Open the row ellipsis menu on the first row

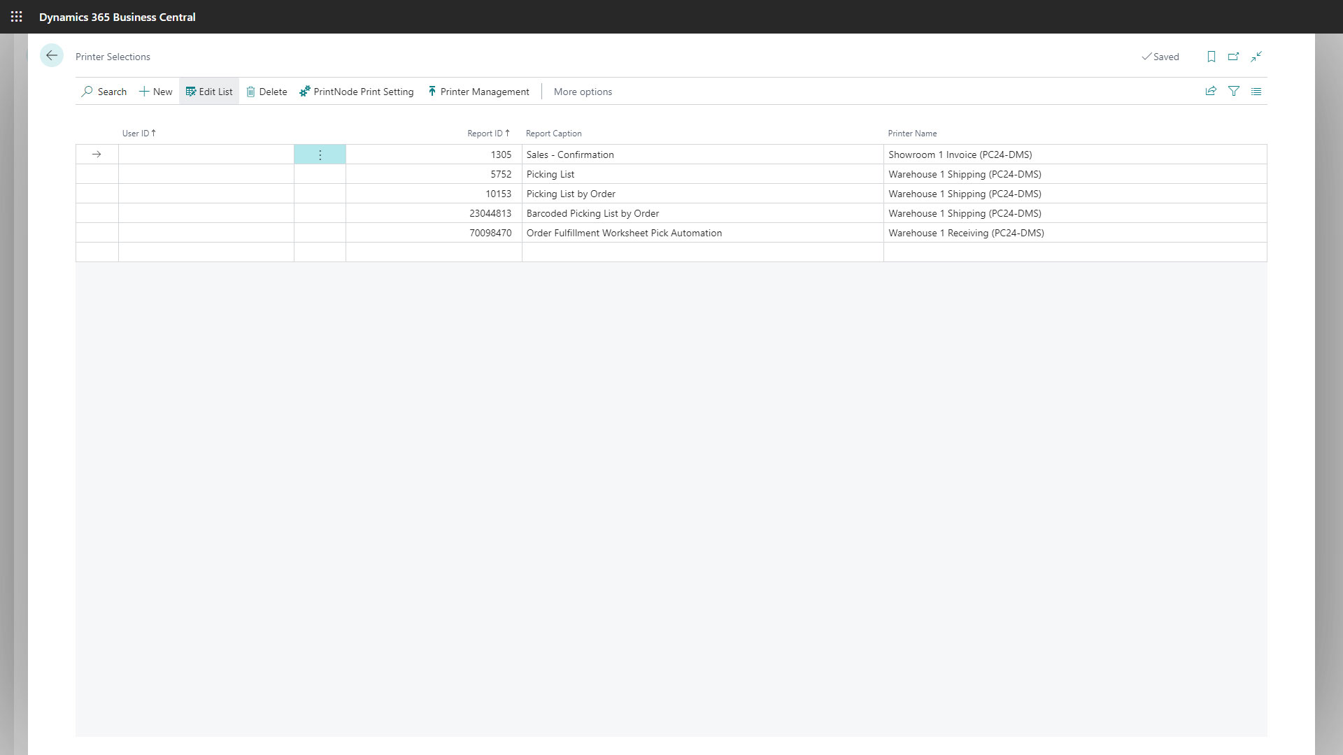pos(320,154)
